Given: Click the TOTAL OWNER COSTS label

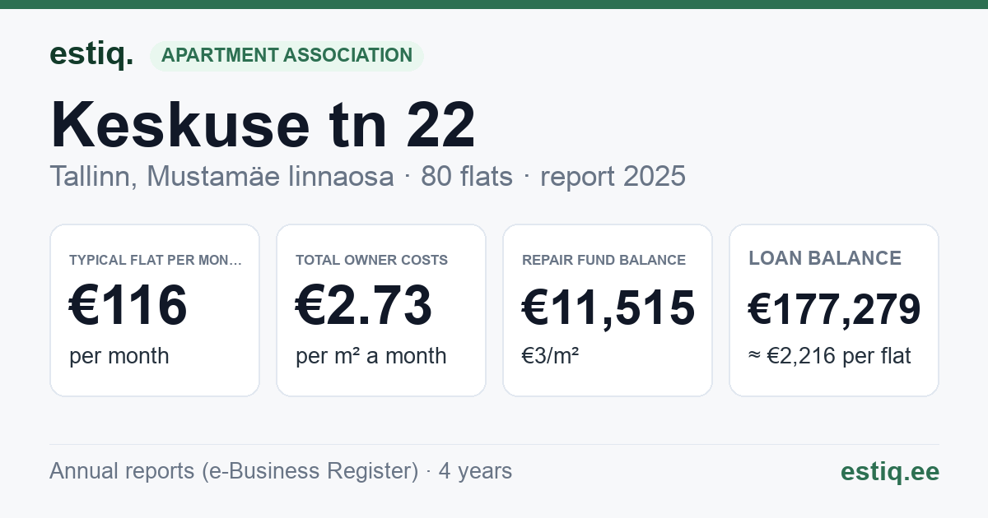Looking at the screenshot, I should (x=371, y=260).
